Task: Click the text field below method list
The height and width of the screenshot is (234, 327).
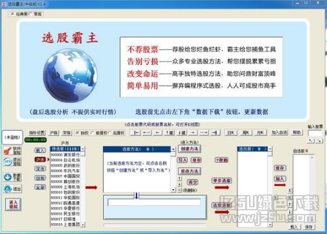Action: pos(154,202)
